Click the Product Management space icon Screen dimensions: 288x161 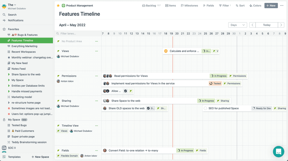[63, 6]
